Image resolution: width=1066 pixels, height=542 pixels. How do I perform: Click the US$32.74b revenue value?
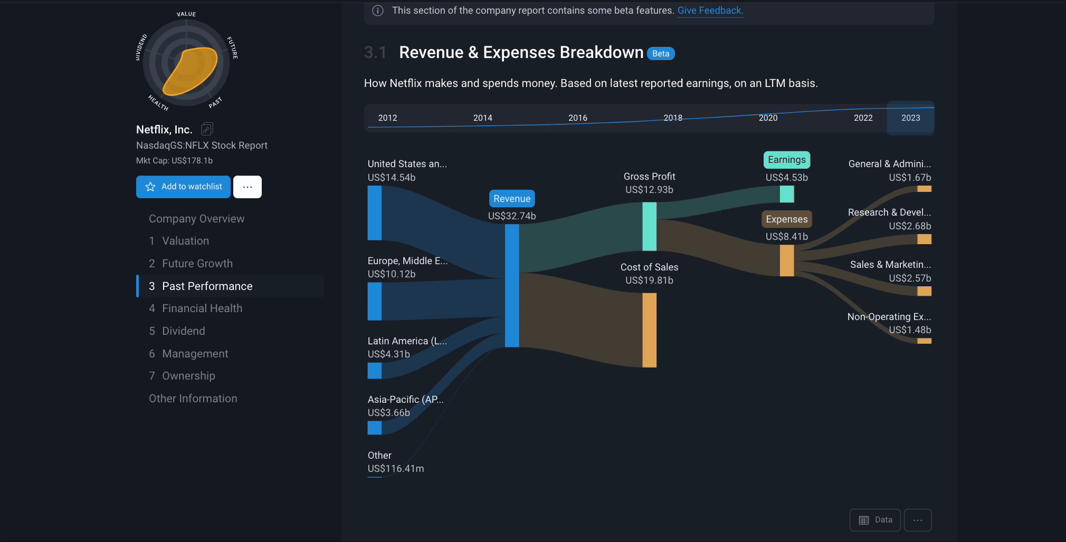(x=512, y=216)
